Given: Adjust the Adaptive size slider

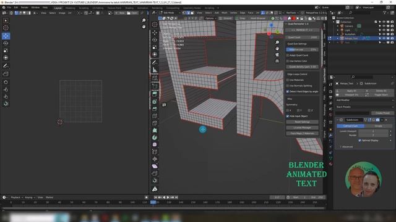Looking at the screenshot, I should pos(302,49).
